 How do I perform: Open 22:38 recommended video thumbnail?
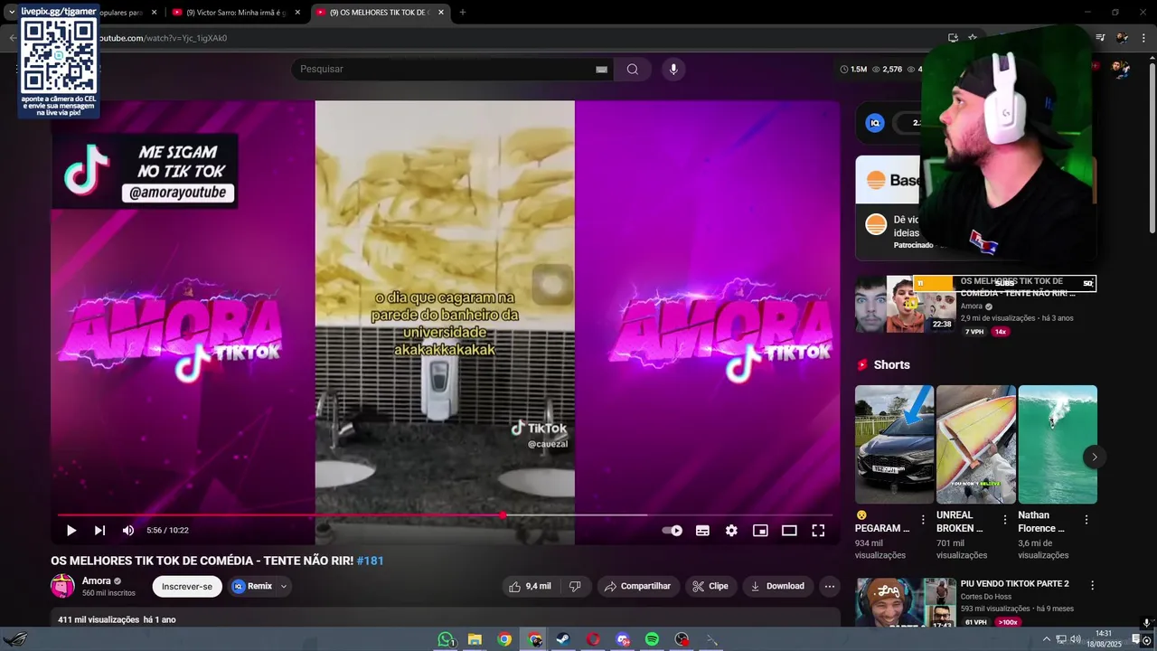click(906, 305)
